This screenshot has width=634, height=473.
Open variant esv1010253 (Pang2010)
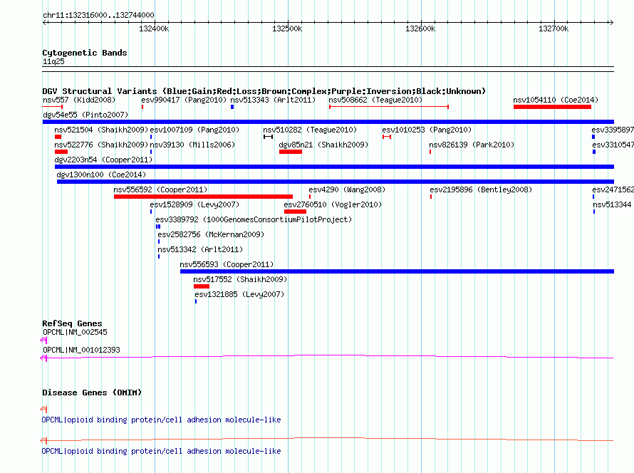427,130
